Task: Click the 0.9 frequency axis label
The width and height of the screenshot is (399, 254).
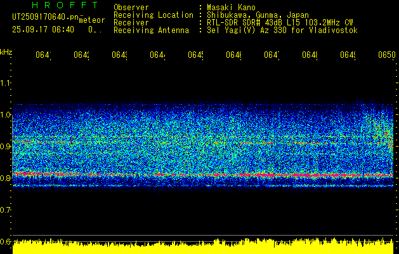Action: pyautogui.click(x=5, y=147)
